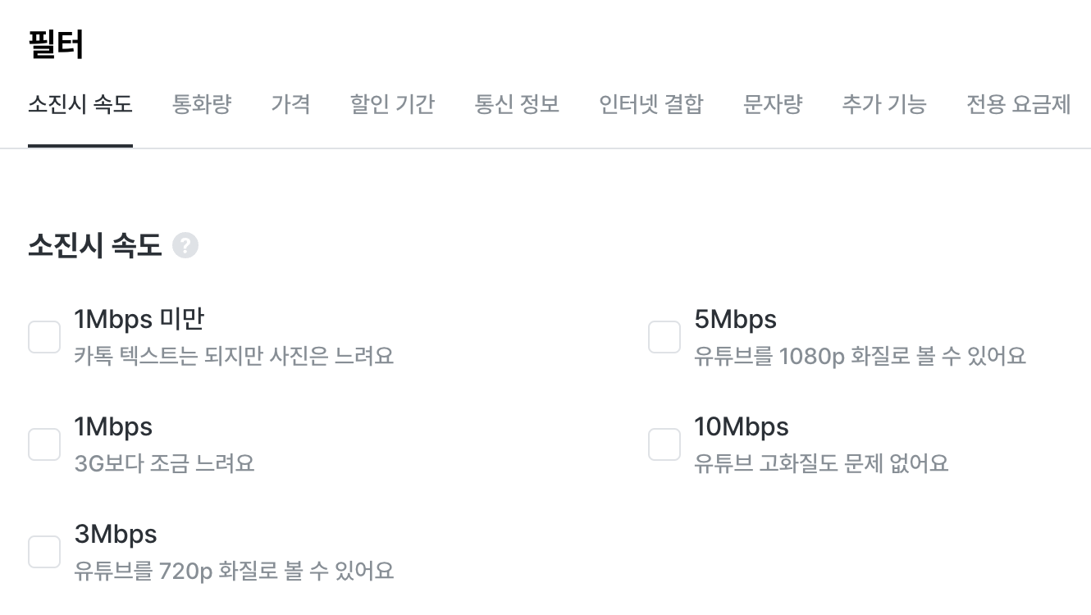Viewport: 1091px width, 615px height.
Task: Open the 소진시 속도 help icon
Action: tap(185, 245)
